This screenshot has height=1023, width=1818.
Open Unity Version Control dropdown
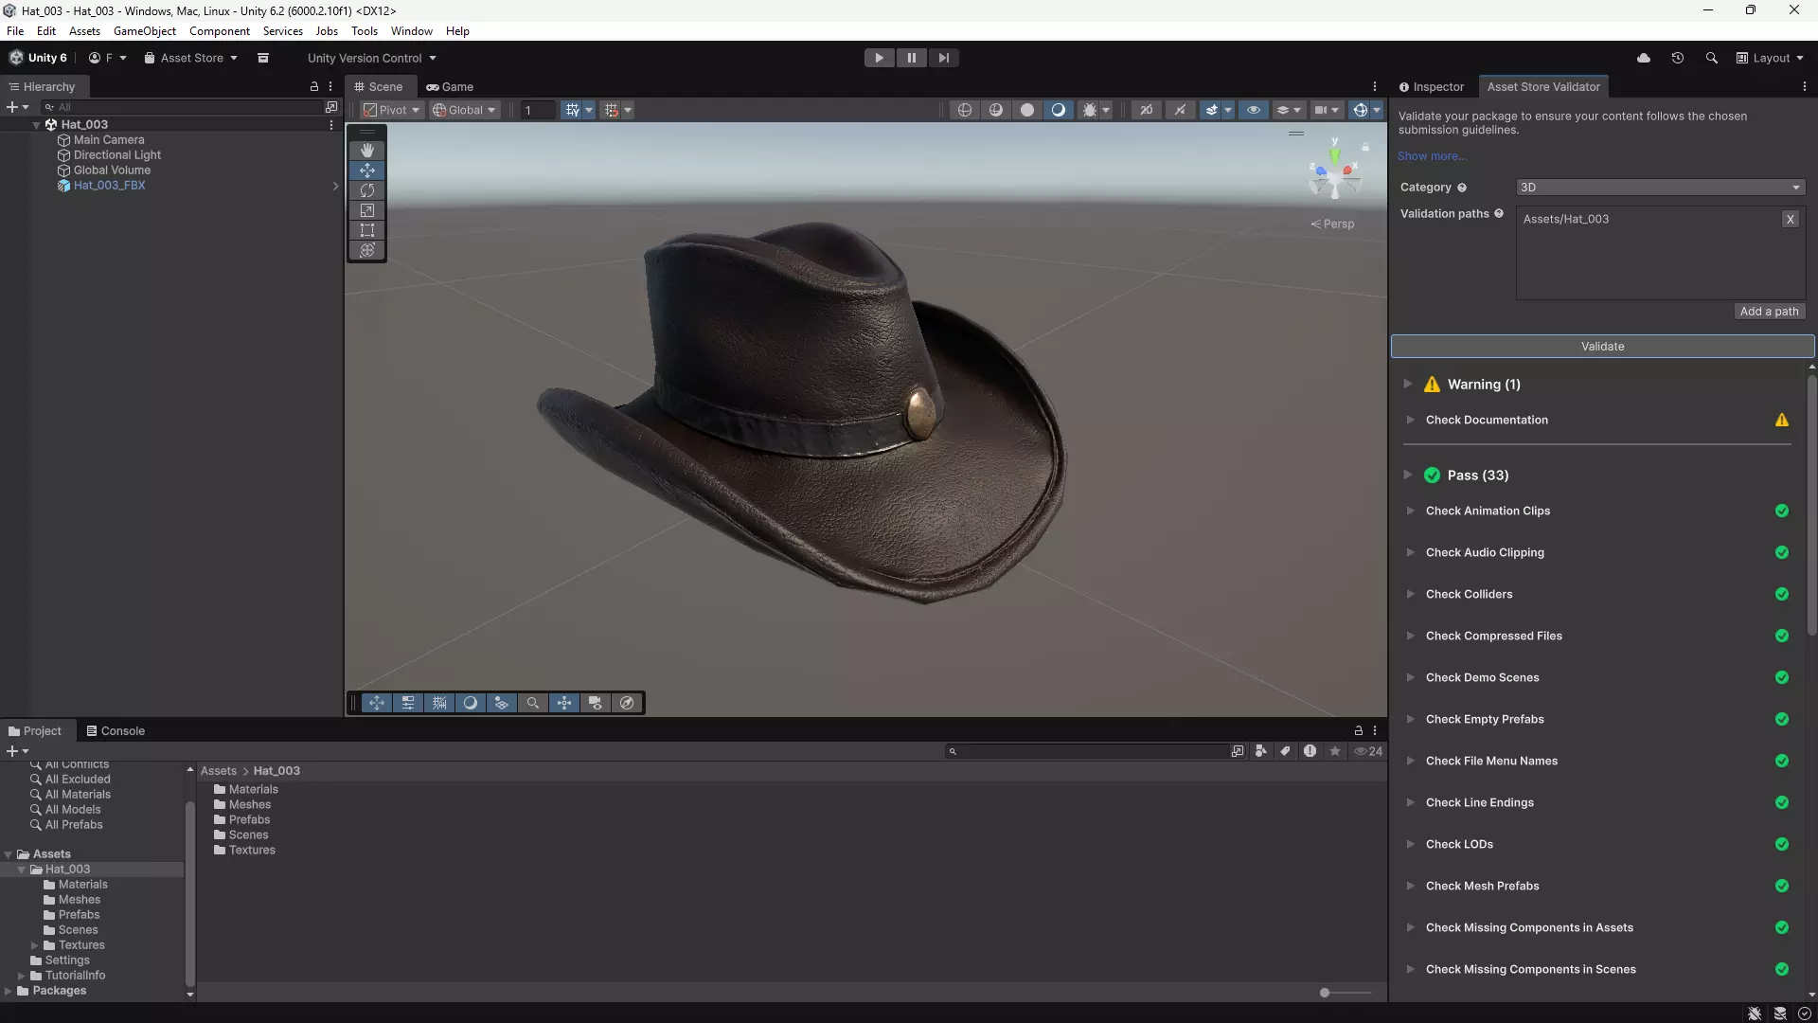point(371,58)
